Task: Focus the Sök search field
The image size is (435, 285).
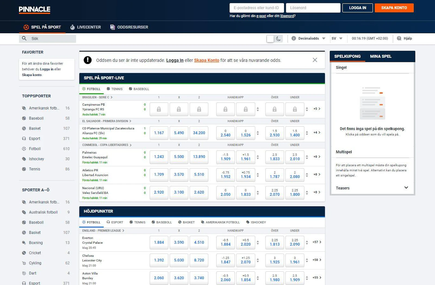Action: coord(48,38)
